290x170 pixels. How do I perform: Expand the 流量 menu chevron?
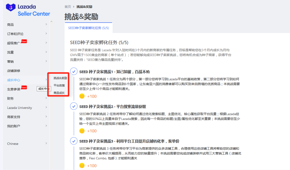(x=46, y=52)
